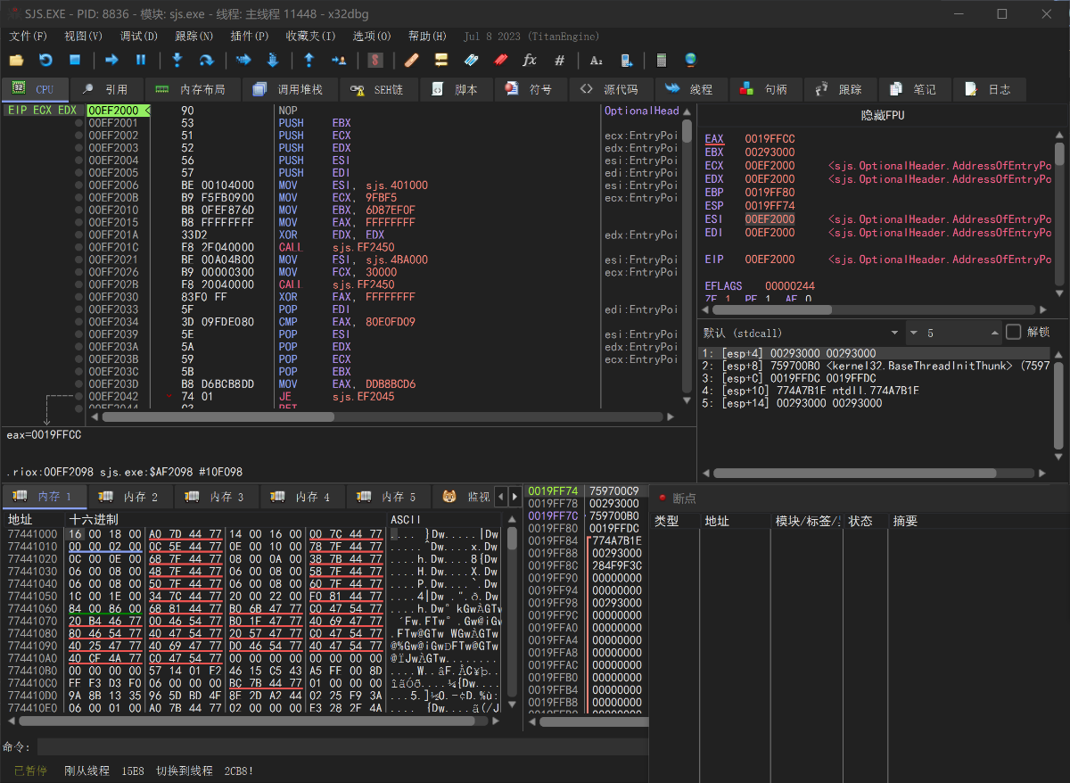Image resolution: width=1070 pixels, height=783 pixels.
Task: Open the comments toolbar icon
Action: 440,60
